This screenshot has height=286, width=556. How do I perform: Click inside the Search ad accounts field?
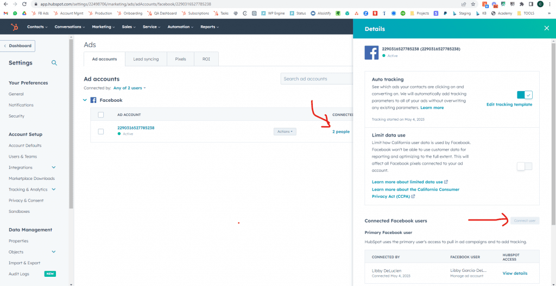point(315,79)
